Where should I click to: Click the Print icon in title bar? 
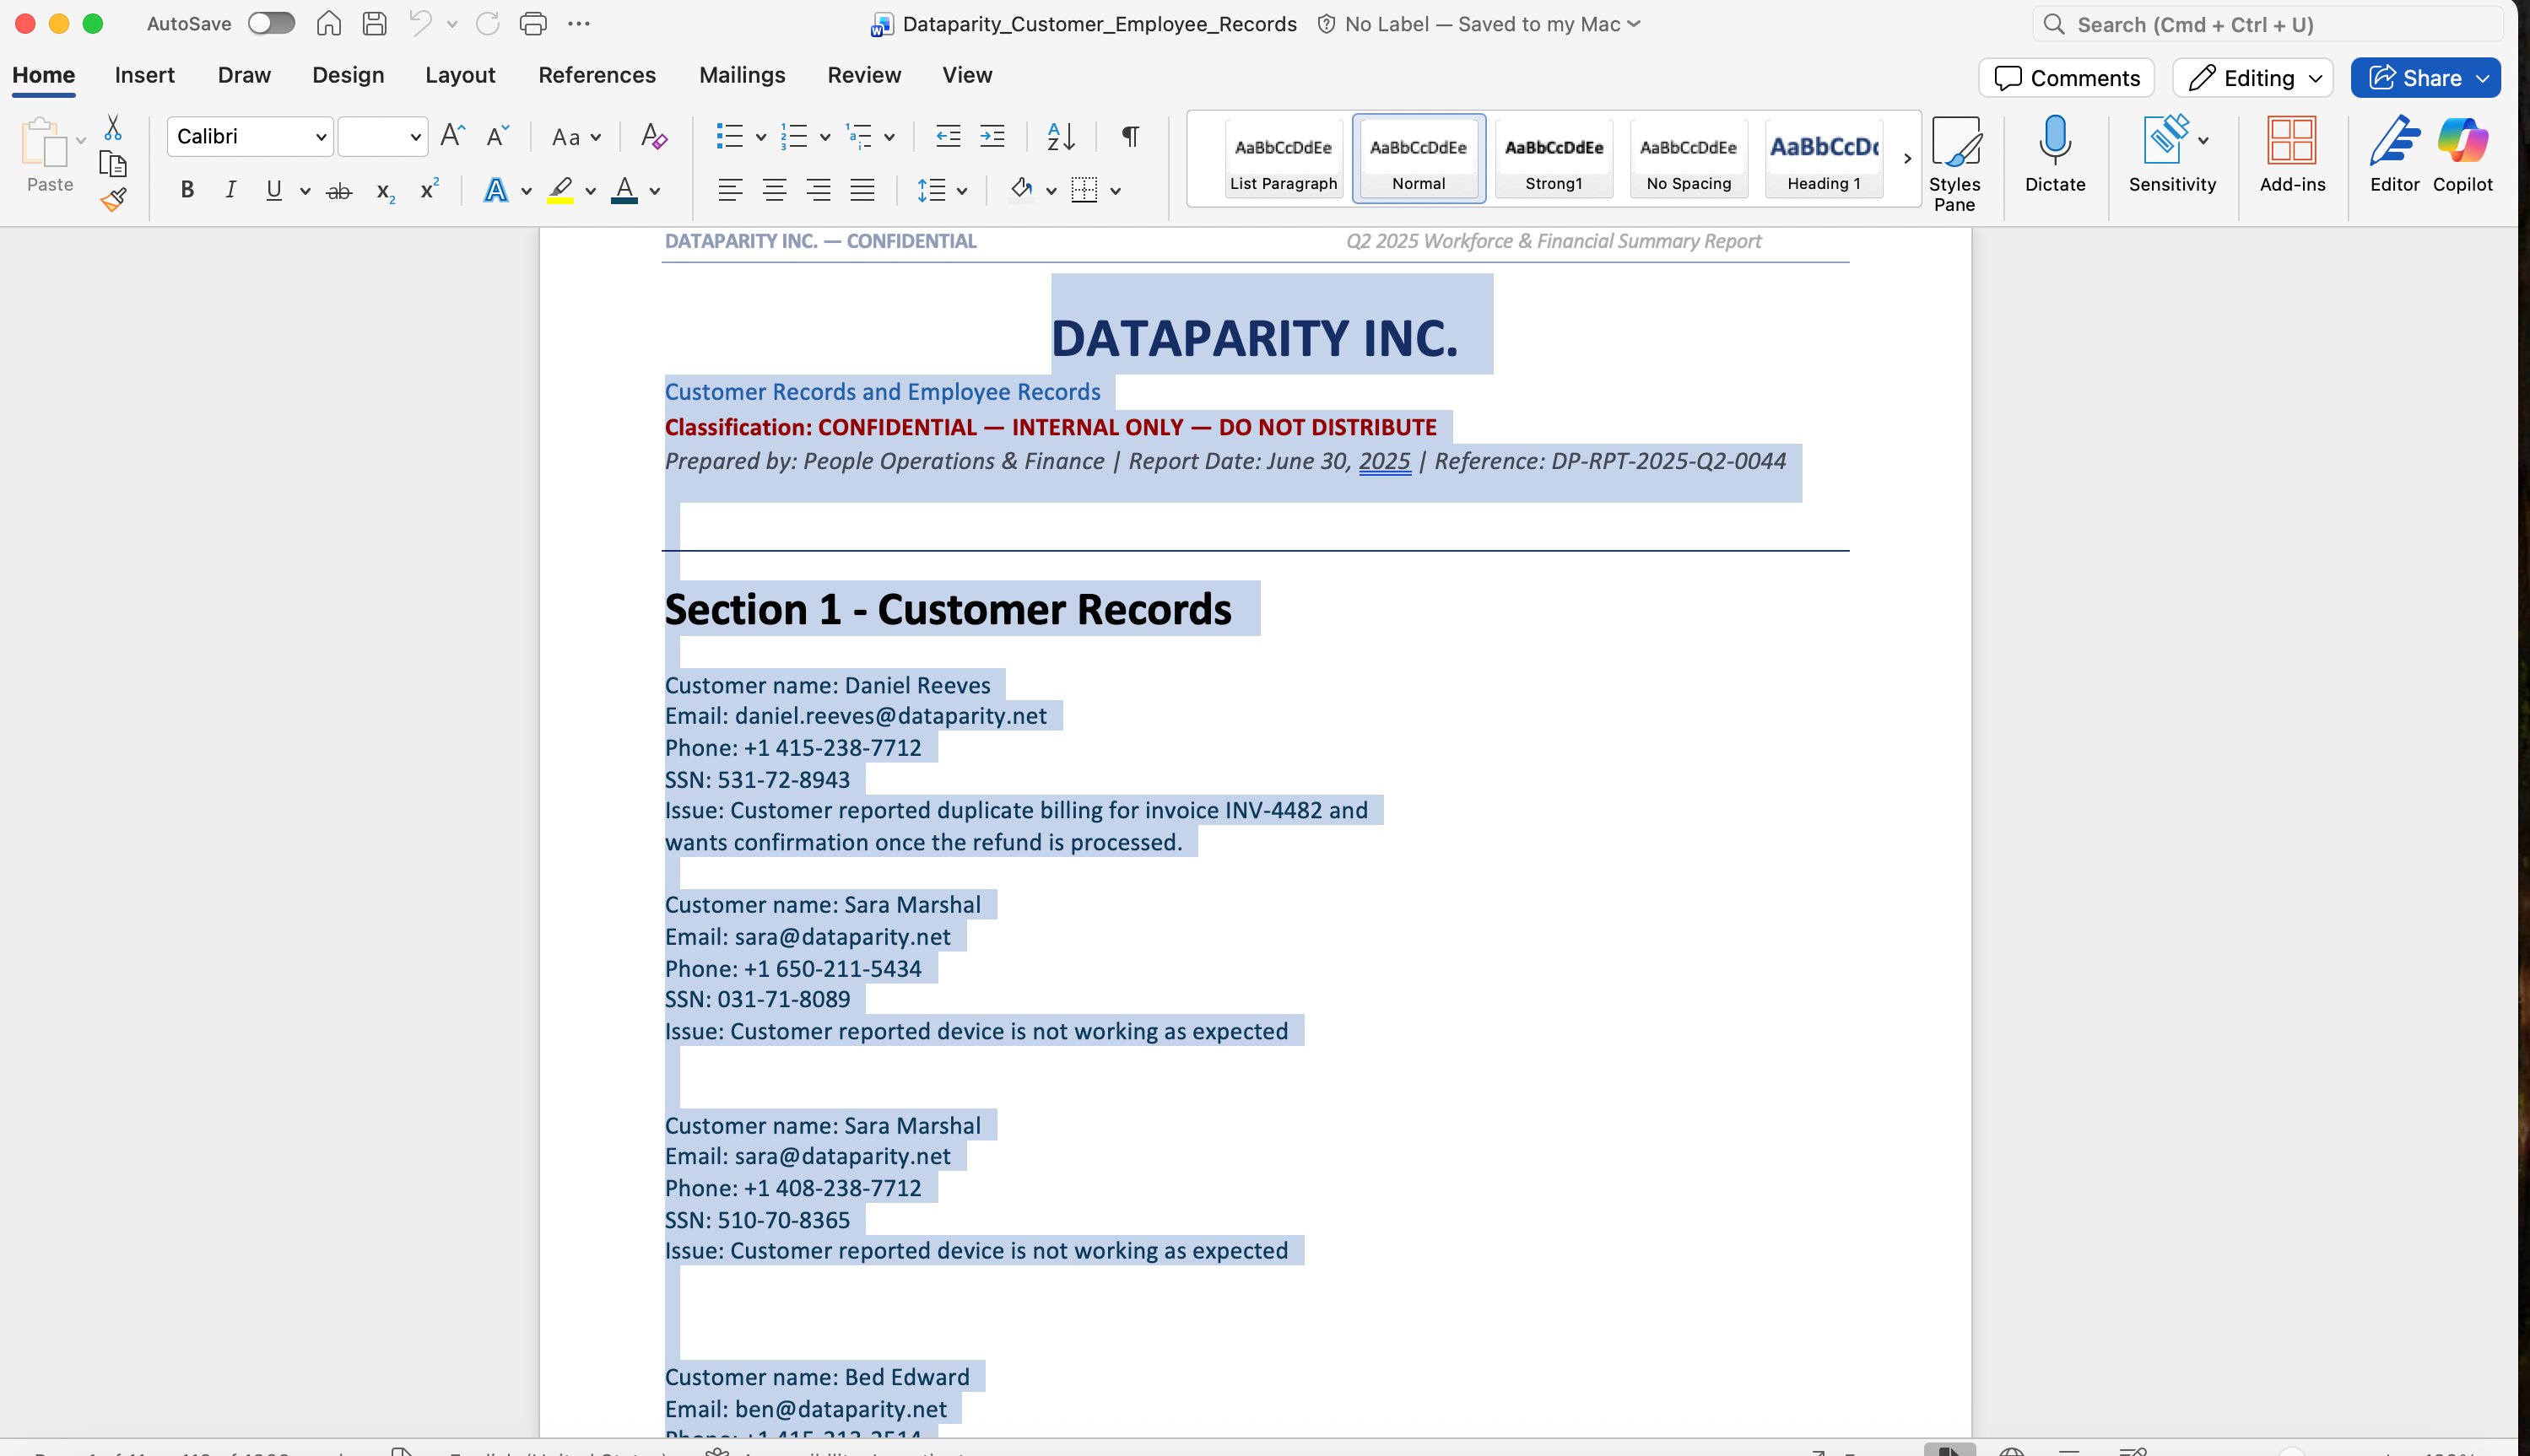(533, 23)
